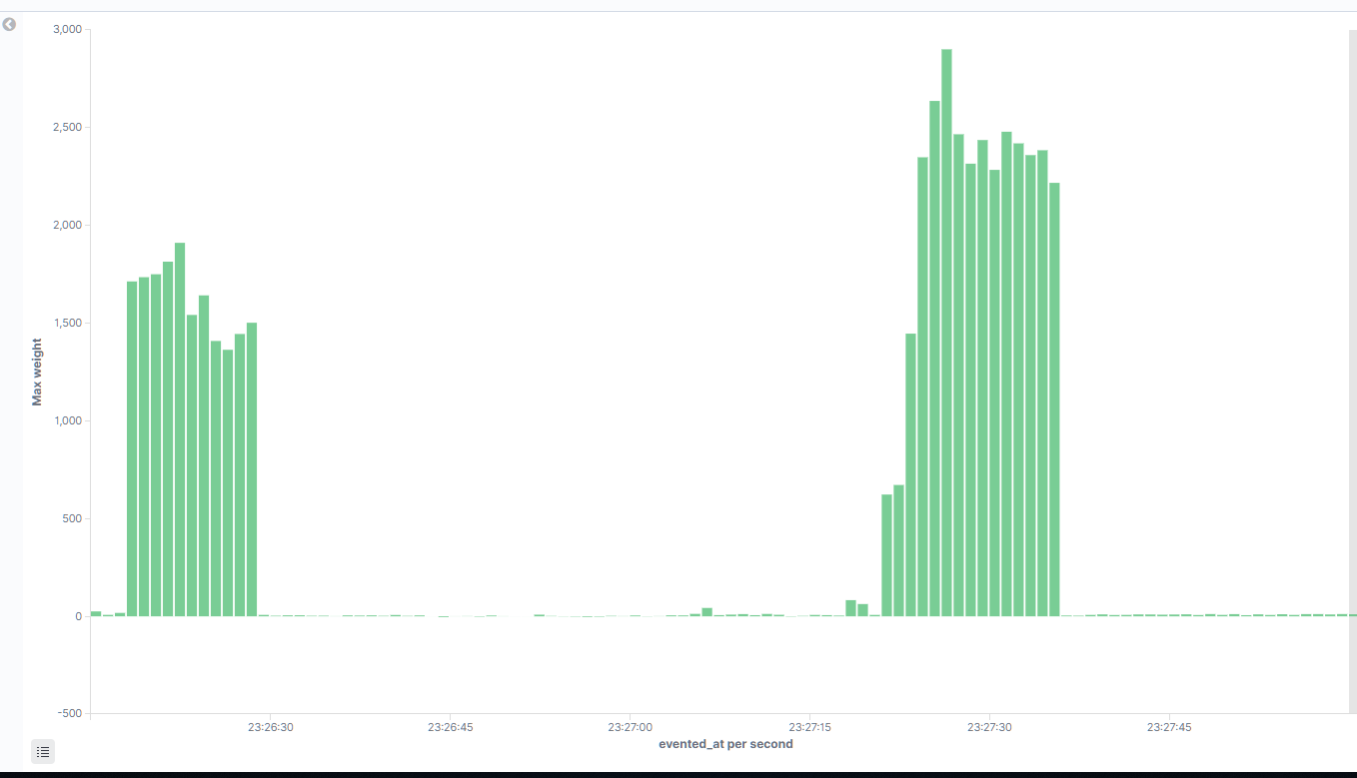Click the 23:26:45 x-axis tick label
This screenshot has height=778, width=1357.
450,727
